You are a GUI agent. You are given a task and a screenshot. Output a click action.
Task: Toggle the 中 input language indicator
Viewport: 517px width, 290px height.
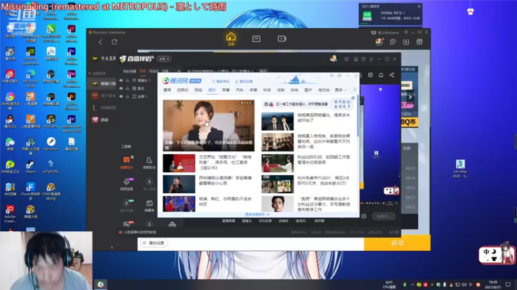coord(487,252)
